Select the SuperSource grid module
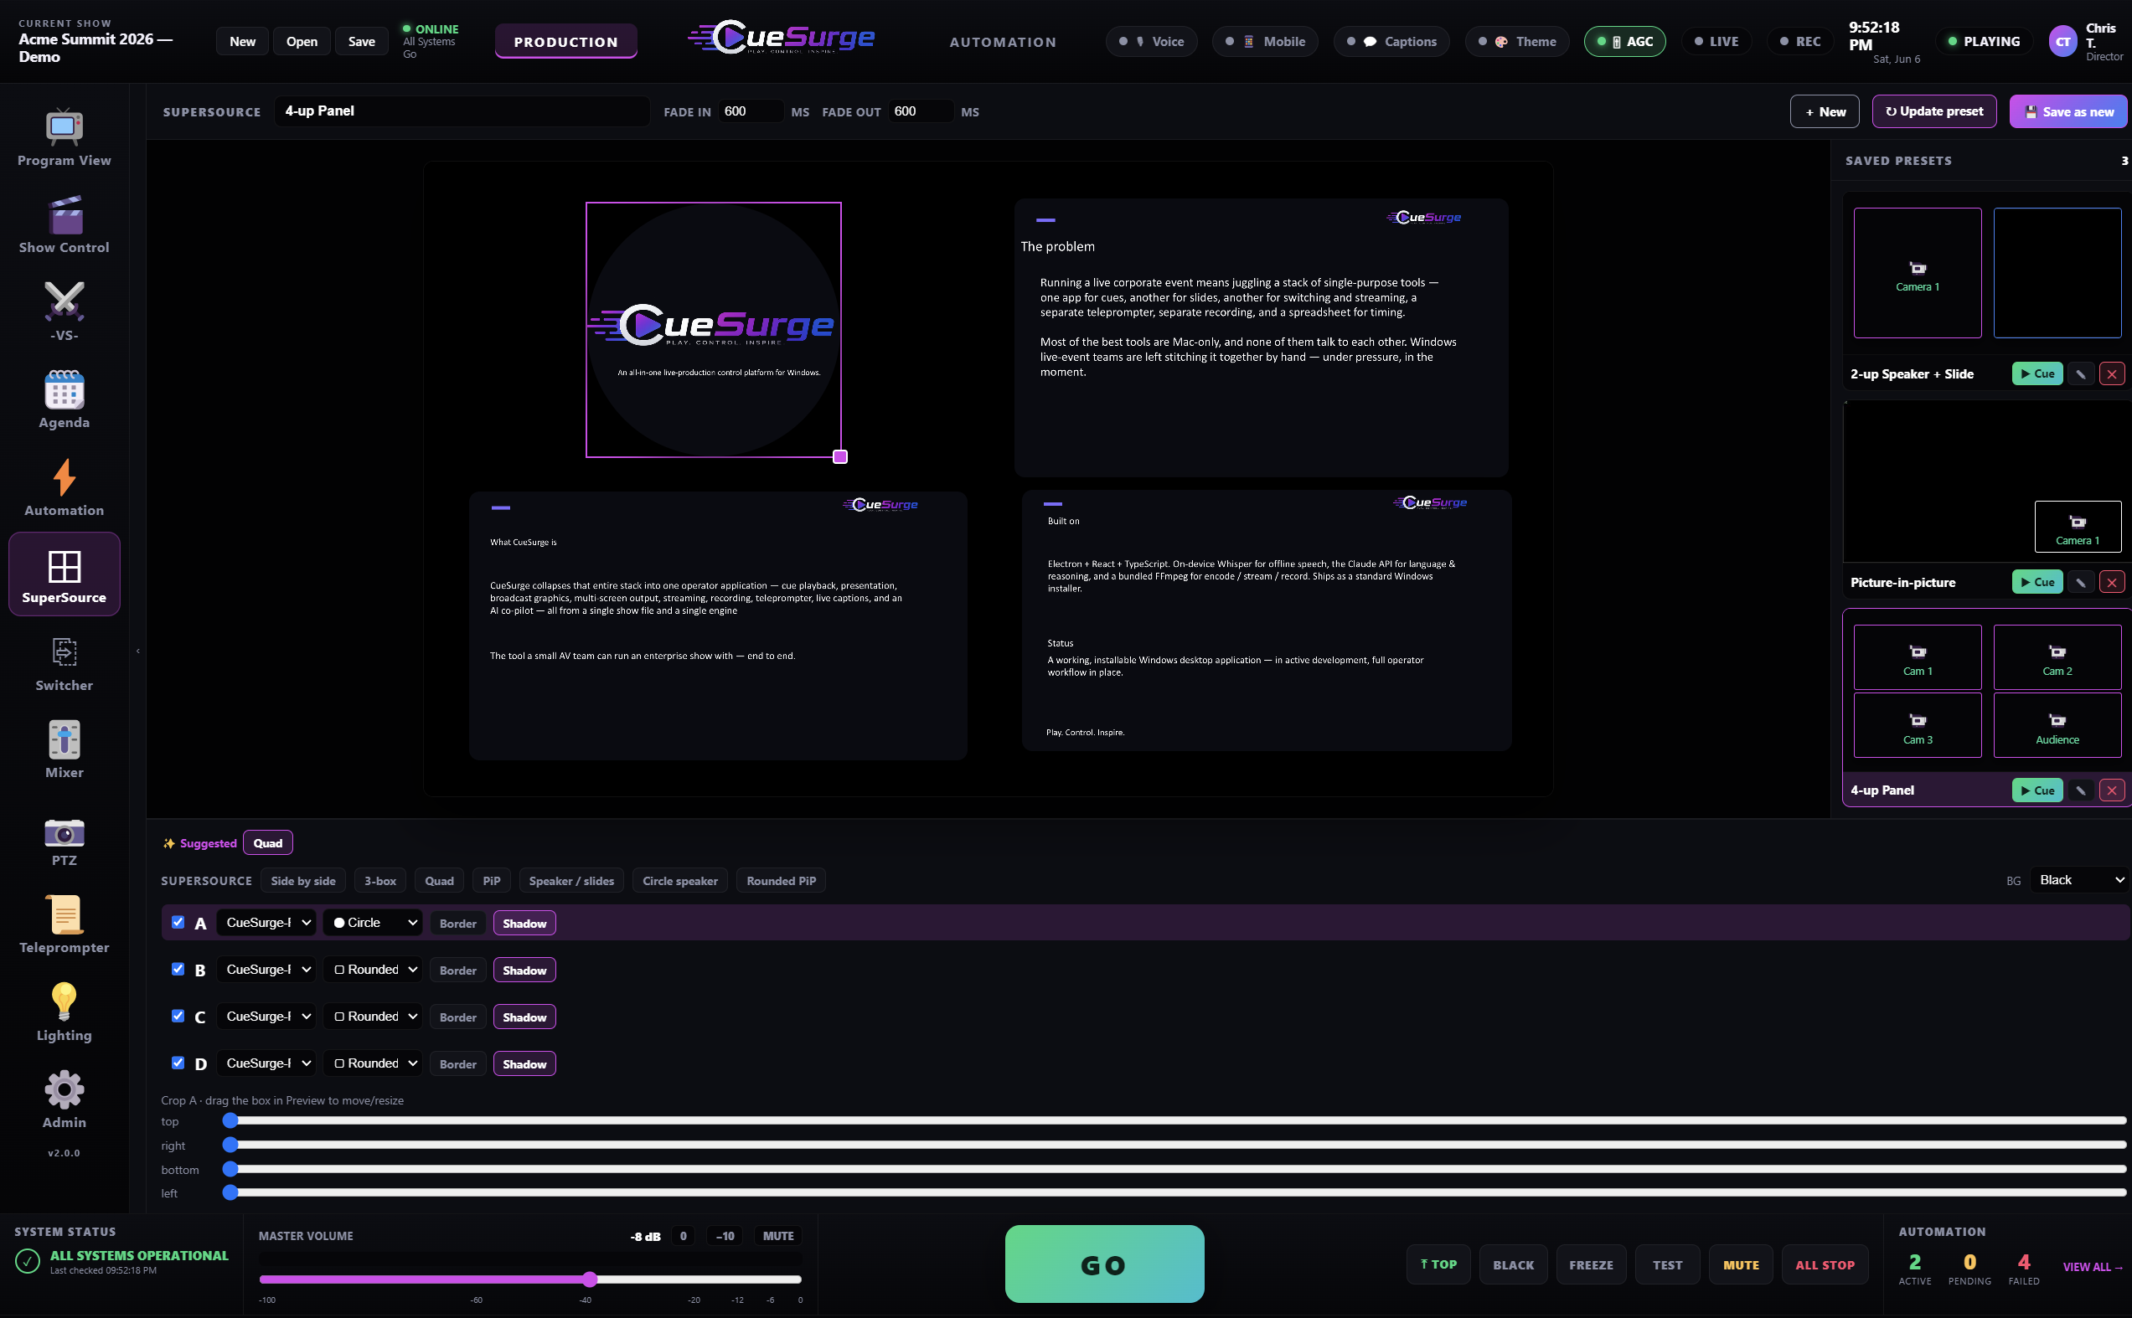2132x1318 pixels. 64,574
